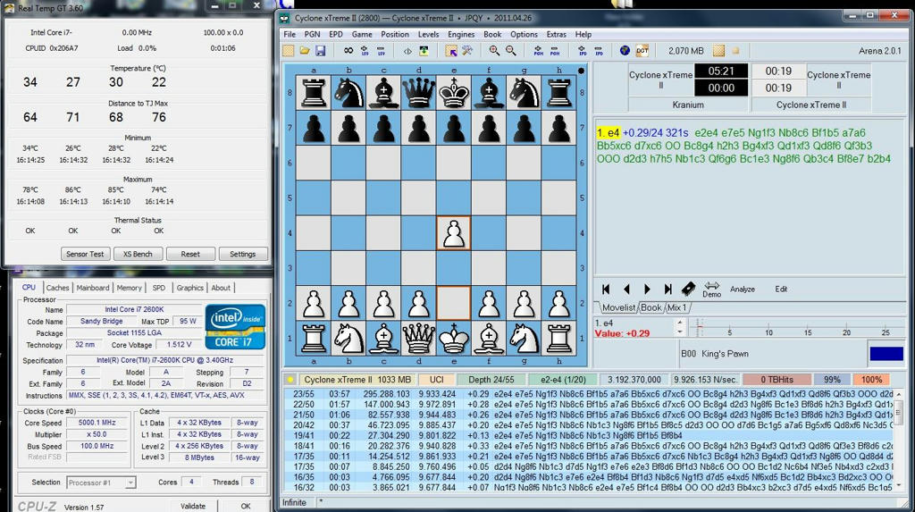Switch to the Mix 1 tab
This screenshot has height=512, width=915.
pos(677,307)
